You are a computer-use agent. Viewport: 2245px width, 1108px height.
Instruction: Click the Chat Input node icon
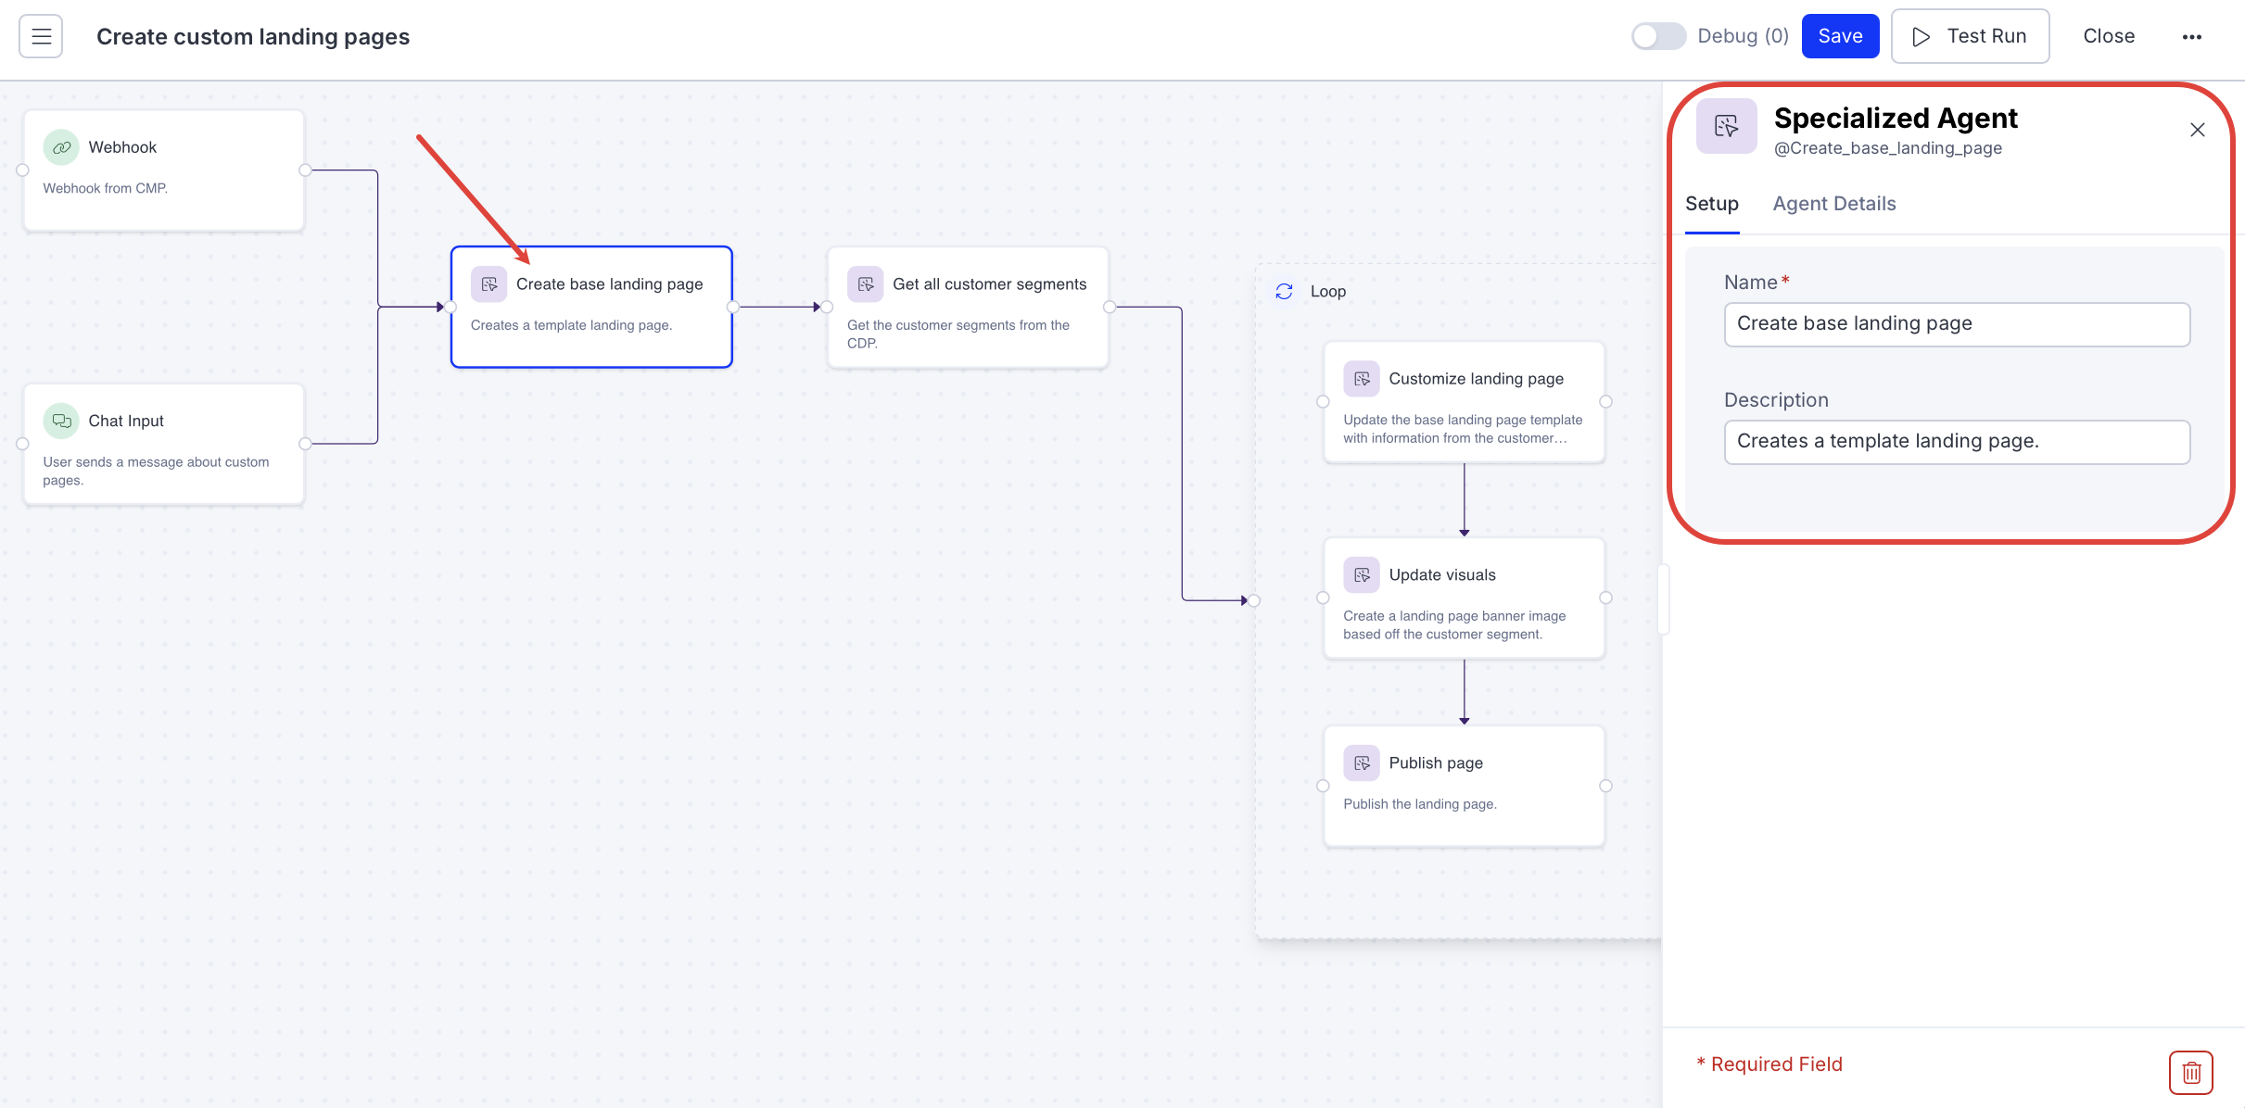click(x=61, y=421)
